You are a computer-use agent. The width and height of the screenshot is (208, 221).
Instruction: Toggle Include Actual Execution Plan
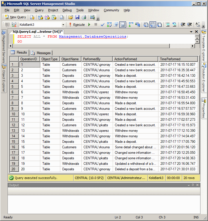131,25
